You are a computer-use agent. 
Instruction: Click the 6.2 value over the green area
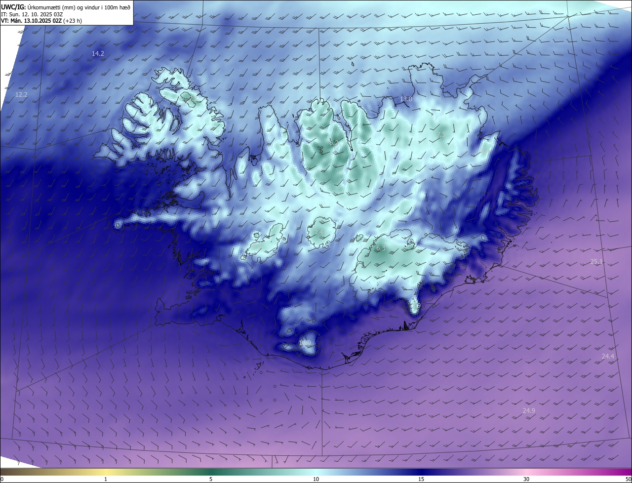334,143
